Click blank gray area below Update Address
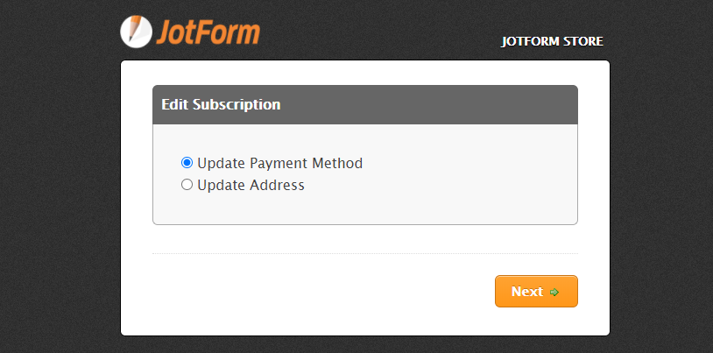The width and height of the screenshot is (713, 353). [x=364, y=210]
